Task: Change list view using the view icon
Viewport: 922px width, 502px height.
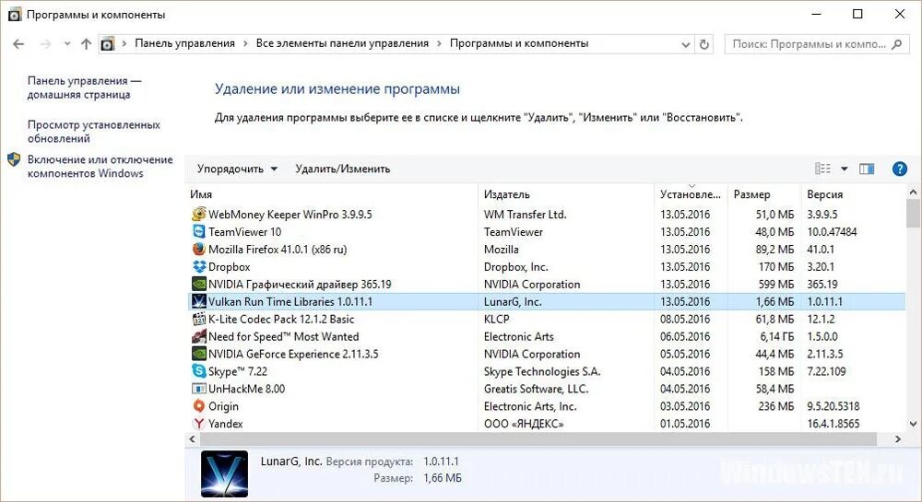Action: point(822,169)
